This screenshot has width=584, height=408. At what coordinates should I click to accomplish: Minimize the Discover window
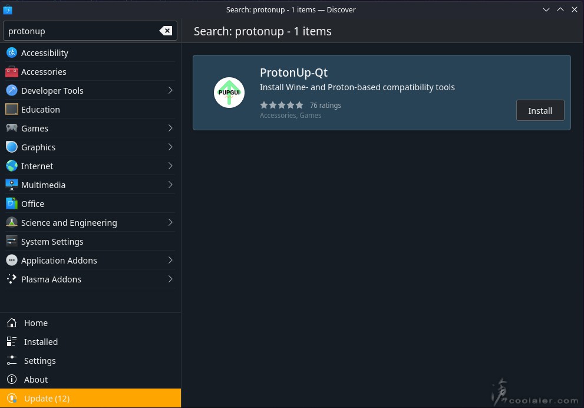pyautogui.click(x=546, y=9)
